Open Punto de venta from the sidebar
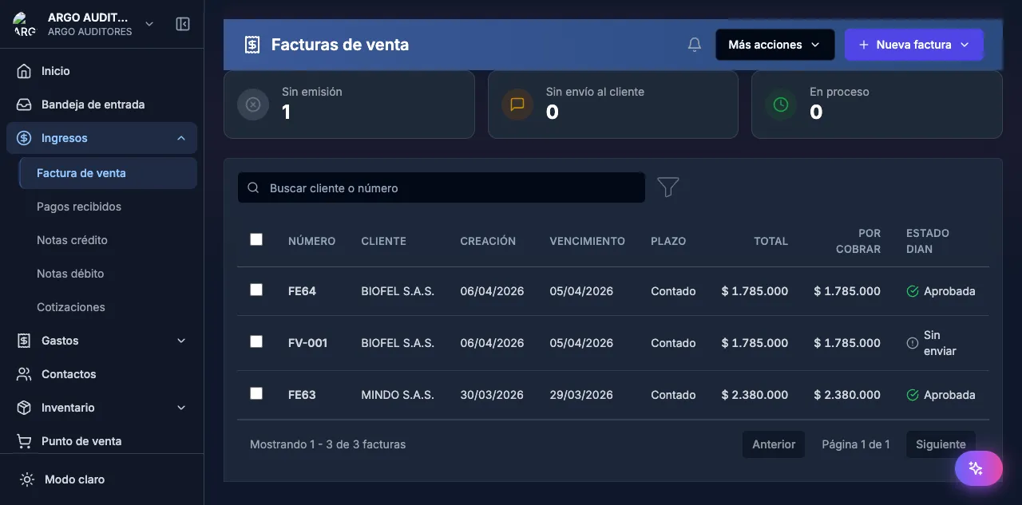Image resolution: width=1022 pixels, height=505 pixels. (x=80, y=440)
